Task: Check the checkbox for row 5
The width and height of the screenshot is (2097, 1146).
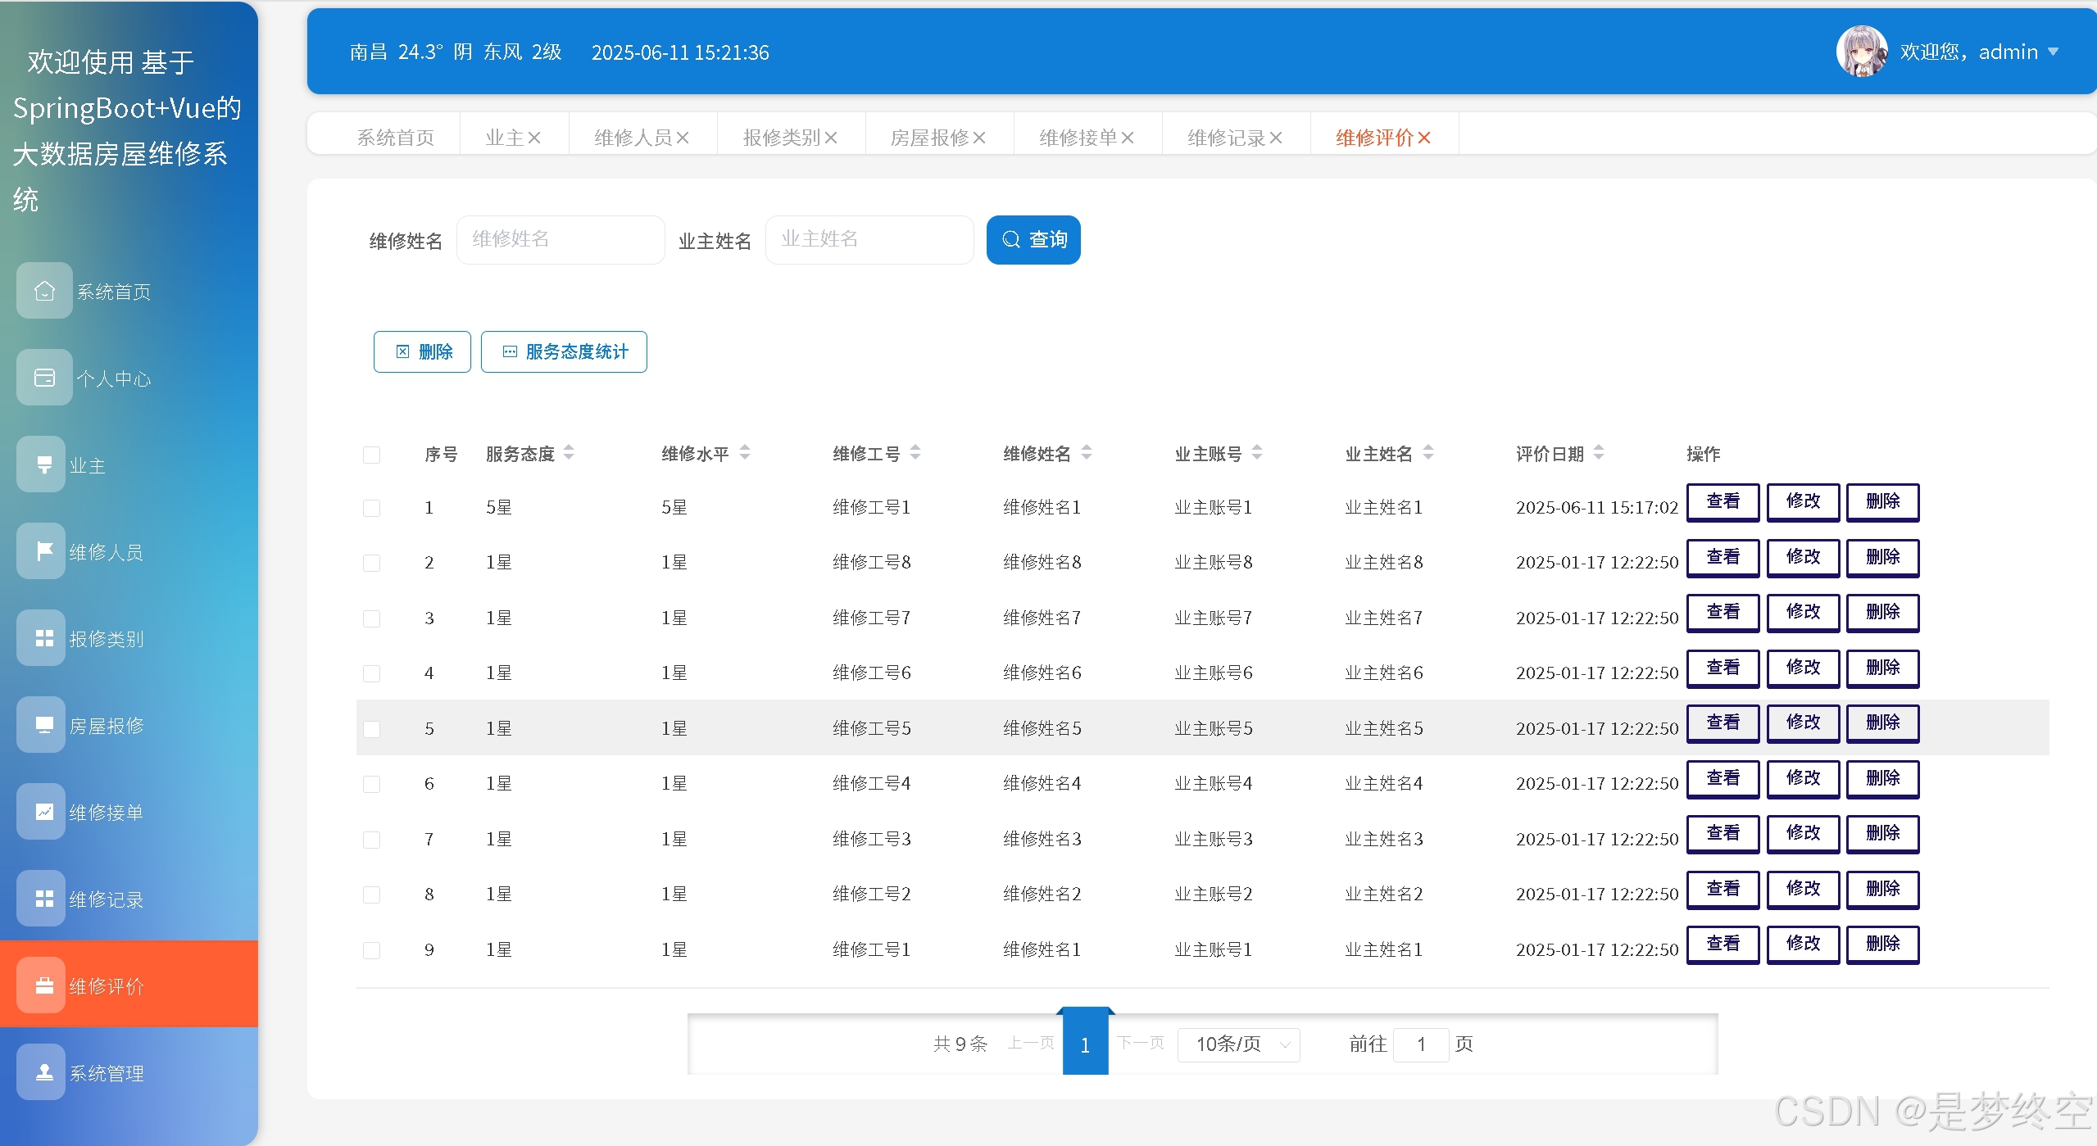Action: 371,729
